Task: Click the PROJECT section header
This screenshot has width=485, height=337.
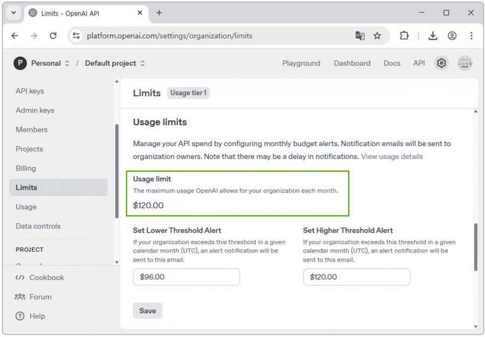Action: (x=30, y=250)
